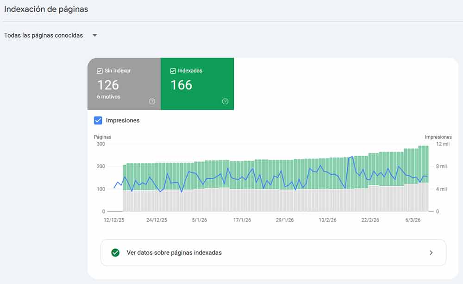Click the help icon in Sin indexar card
The image size is (463, 284).
point(152,101)
